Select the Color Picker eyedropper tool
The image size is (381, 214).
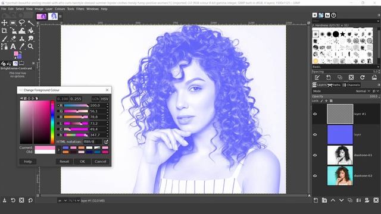[x=21, y=46]
